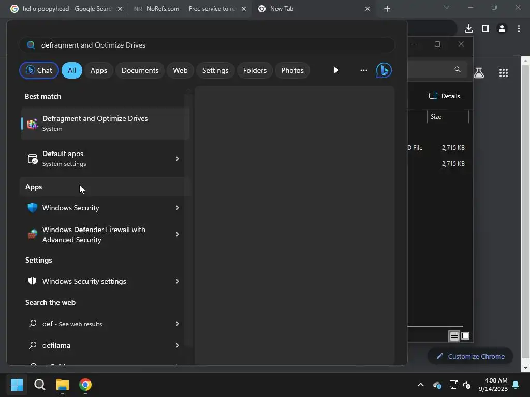Screen dimensions: 530x397
Task: Click the more options ellipsis in search filters
Action: 364,70
